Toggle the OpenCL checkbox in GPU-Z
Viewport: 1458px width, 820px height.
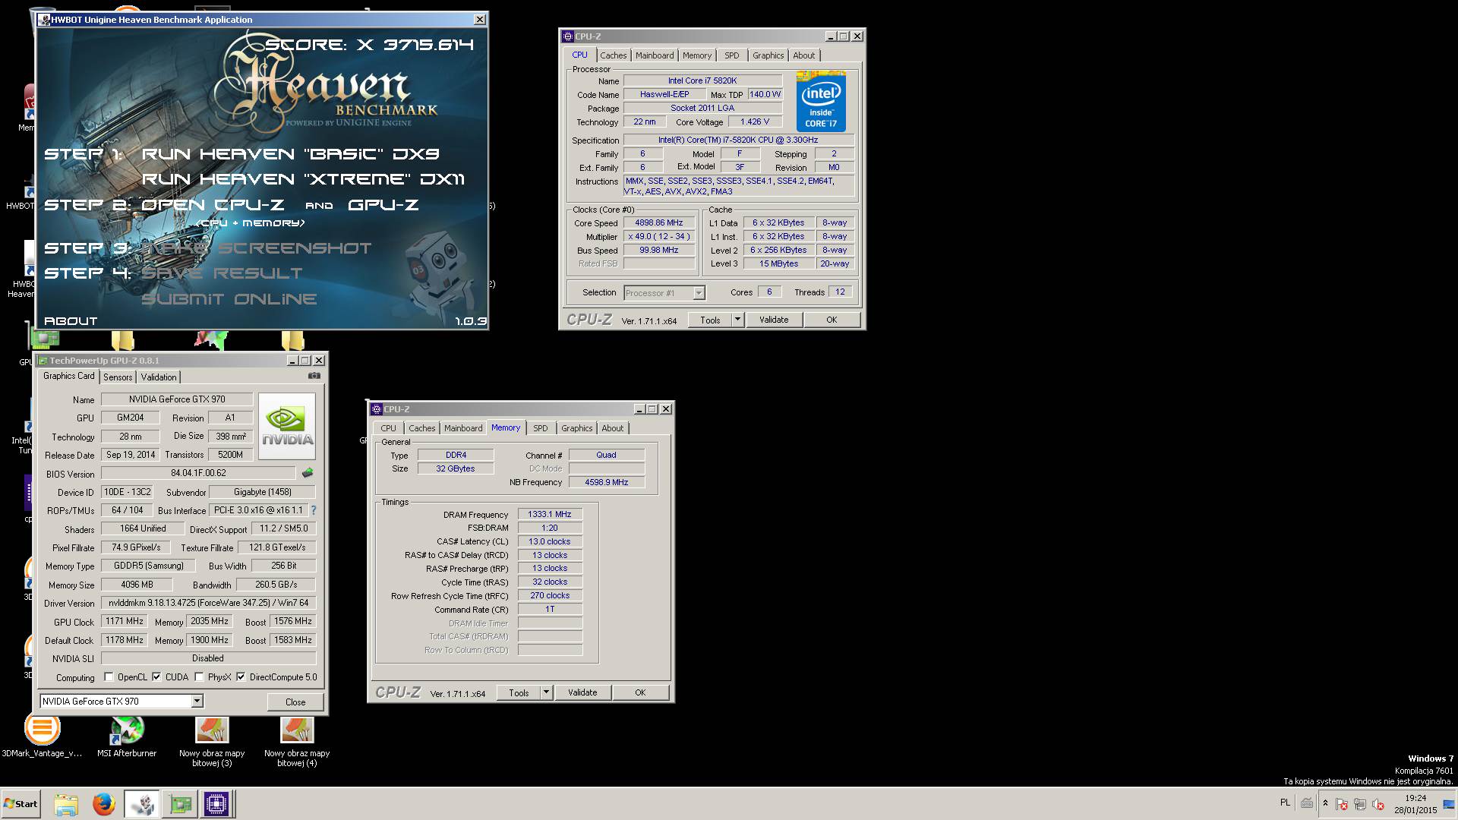pos(109,677)
